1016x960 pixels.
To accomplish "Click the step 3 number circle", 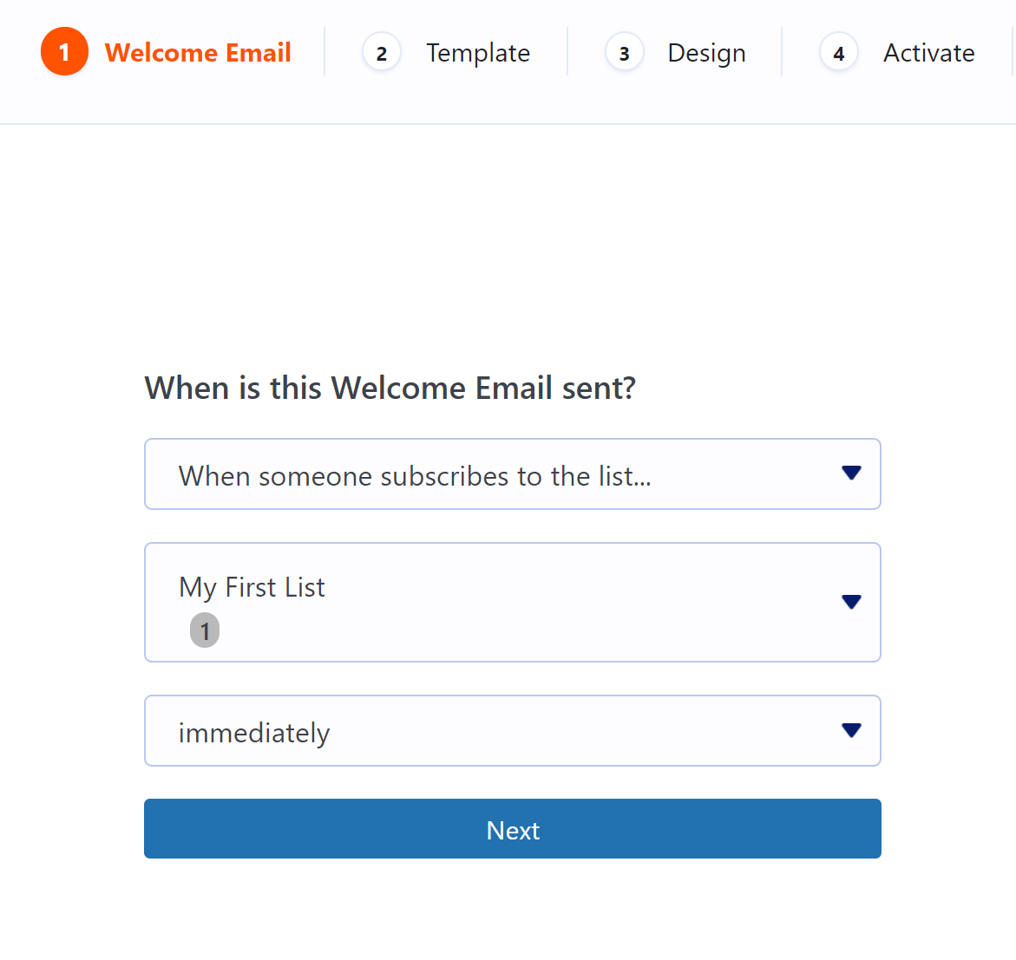I will [x=624, y=53].
